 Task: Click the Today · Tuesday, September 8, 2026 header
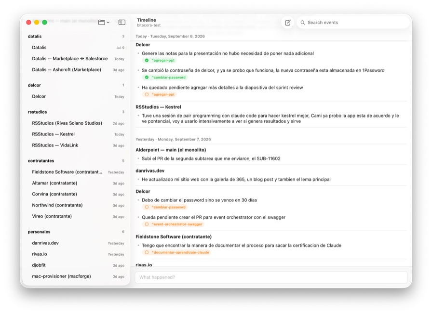(170, 36)
